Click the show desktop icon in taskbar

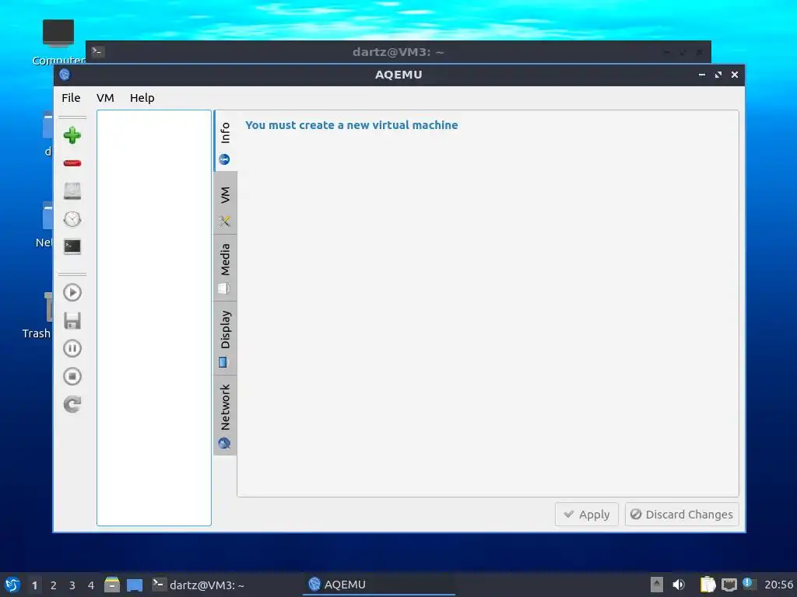[x=134, y=585]
